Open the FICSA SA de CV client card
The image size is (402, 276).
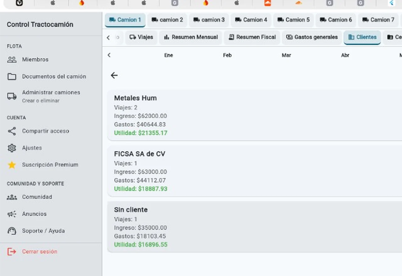255,171
